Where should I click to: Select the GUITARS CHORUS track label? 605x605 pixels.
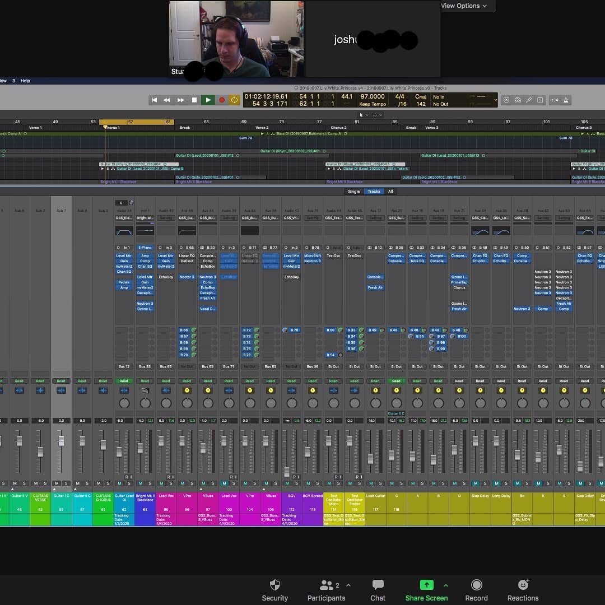click(103, 498)
